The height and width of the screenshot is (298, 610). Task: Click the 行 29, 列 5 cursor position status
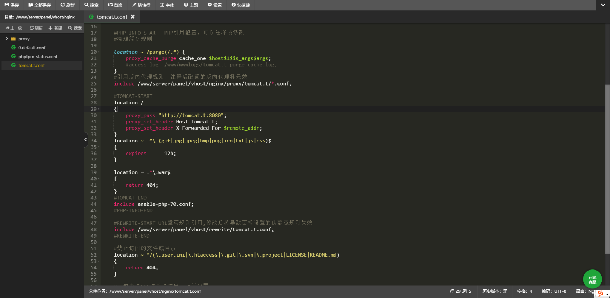[460, 291]
